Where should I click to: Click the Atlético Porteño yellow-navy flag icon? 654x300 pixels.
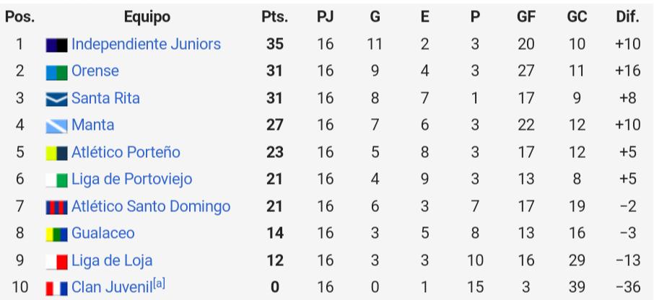pyautogui.click(x=56, y=153)
